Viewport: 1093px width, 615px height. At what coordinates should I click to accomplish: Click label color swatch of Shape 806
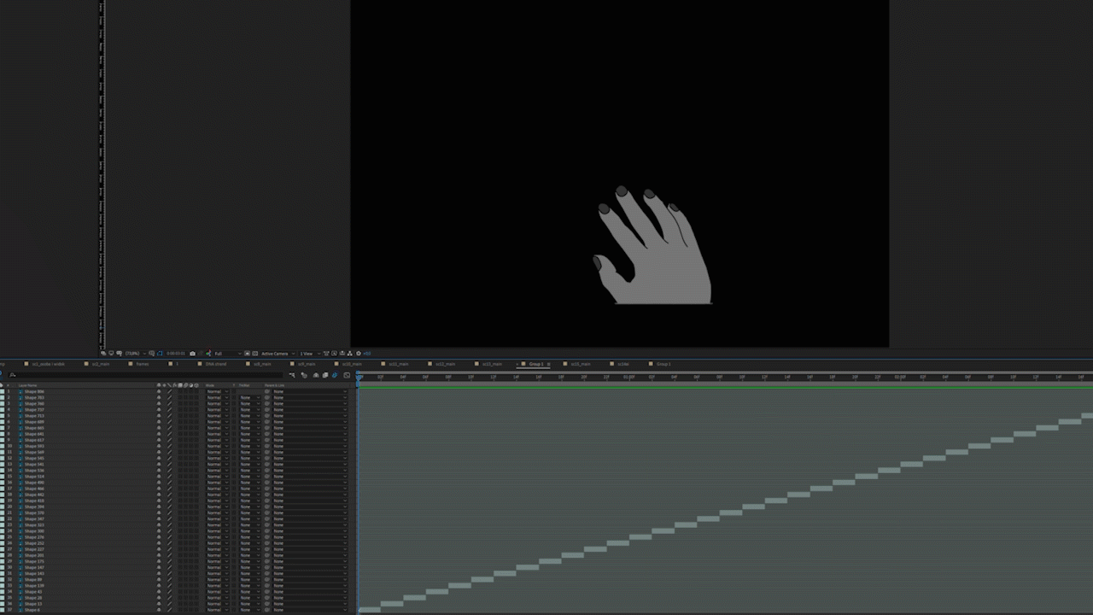(3, 391)
